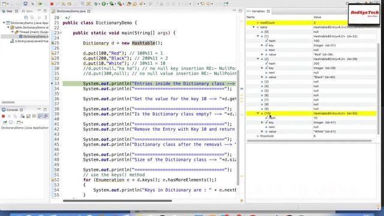Viewport: 384px width, 216px height.
Task: Click the External Tools run icon
Action: tap(119, 4)
